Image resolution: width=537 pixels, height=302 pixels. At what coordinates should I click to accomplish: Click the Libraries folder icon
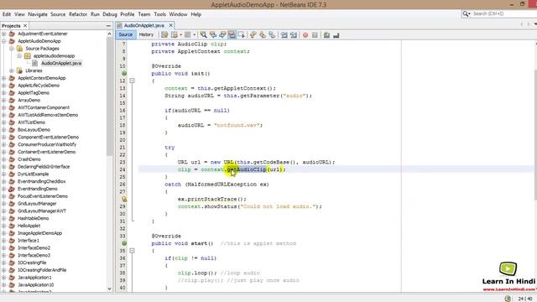[19, 70]
